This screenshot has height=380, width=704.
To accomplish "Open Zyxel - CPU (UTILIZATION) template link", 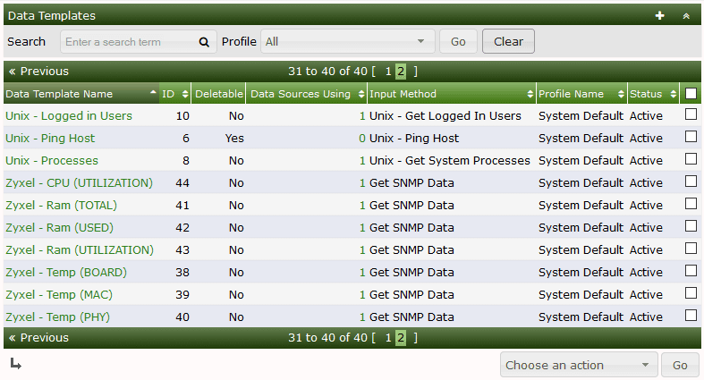I will click(x=79, y=182).
